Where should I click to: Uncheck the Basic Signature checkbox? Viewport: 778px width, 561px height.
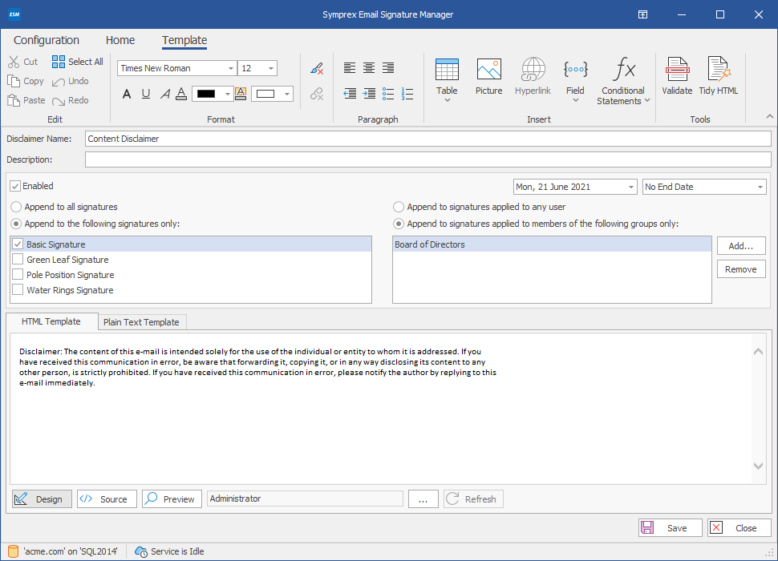click(18, 244)
